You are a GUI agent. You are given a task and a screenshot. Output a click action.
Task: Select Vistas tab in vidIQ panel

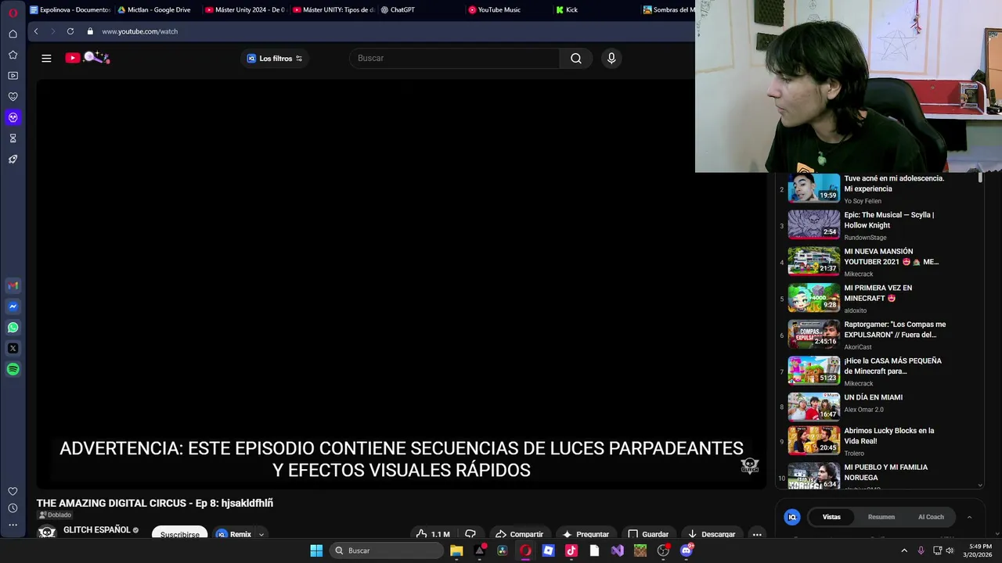831,517
